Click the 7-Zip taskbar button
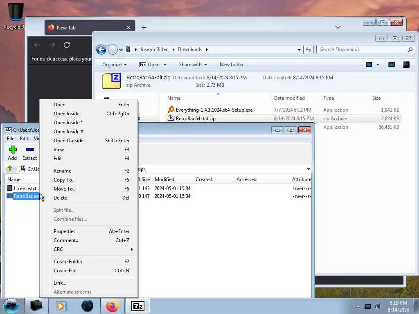This screenshot has height=314, width=419. (x=138, y=306)
